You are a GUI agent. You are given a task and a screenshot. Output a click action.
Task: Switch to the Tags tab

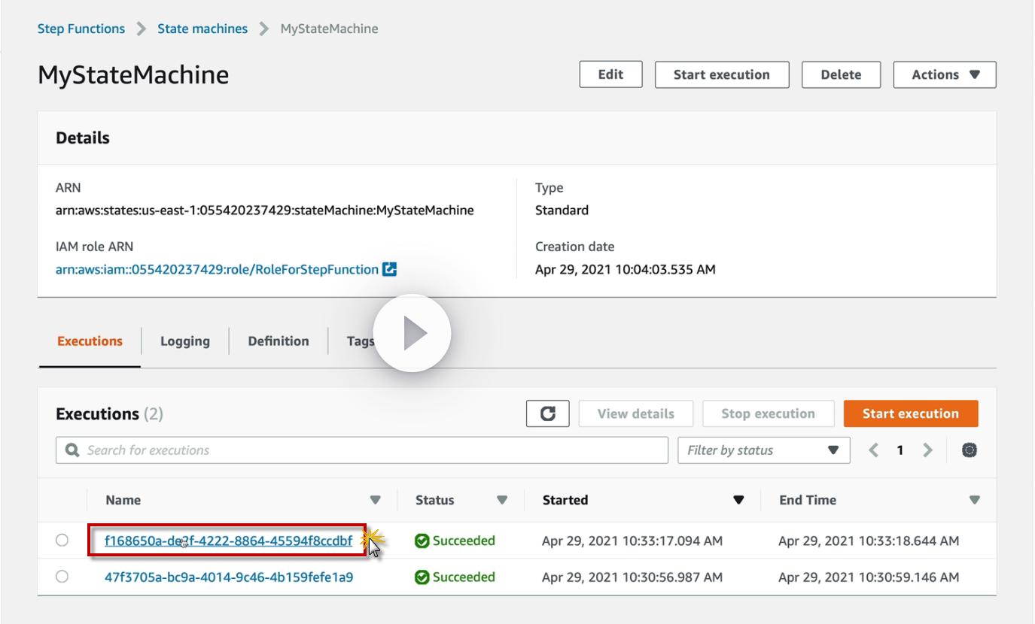(361, 341)
